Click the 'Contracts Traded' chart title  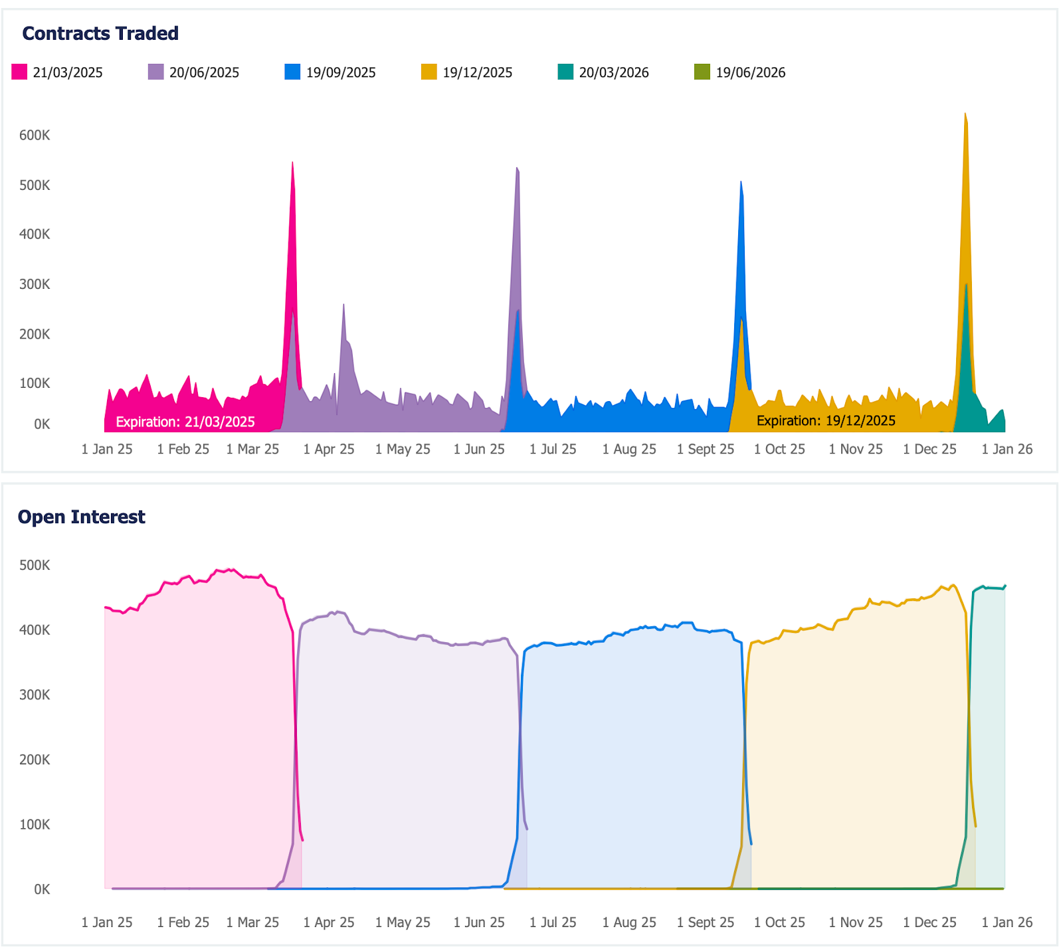100,33
